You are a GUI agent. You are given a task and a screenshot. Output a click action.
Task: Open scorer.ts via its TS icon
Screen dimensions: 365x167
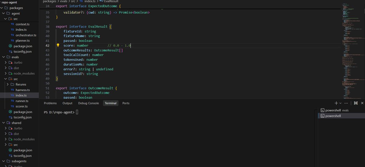tap(12, 106)
